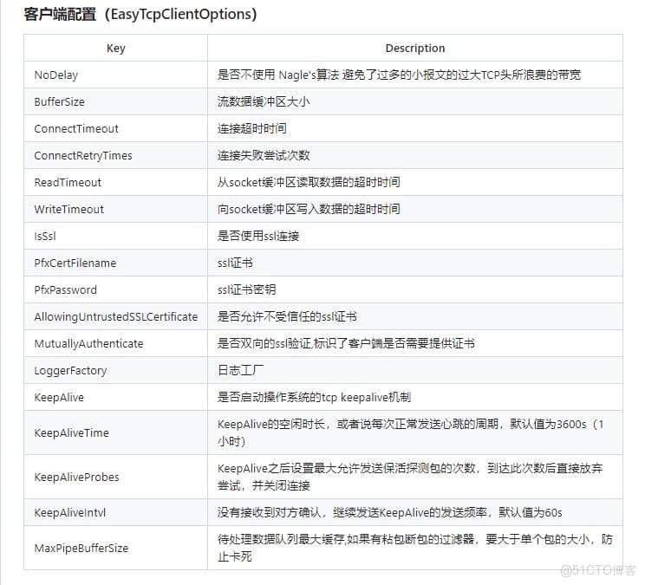Click the description 连接失败尝试次数
645x585 pixels.
(x=264, y=155)
